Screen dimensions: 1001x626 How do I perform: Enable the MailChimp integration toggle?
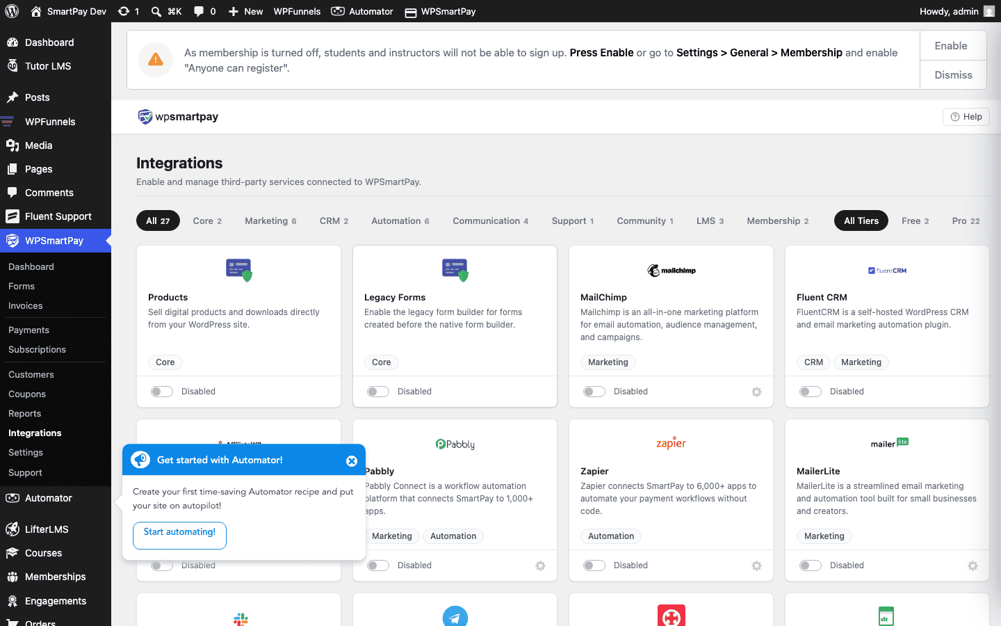(x=594, y=392)
